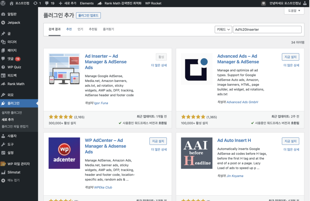
Task: Click the disabled 활성 button for Ad Inserter
Action: [x=161, y=57]
